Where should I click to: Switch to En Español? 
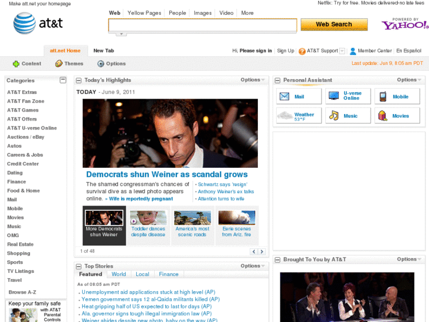click(409, 51)
